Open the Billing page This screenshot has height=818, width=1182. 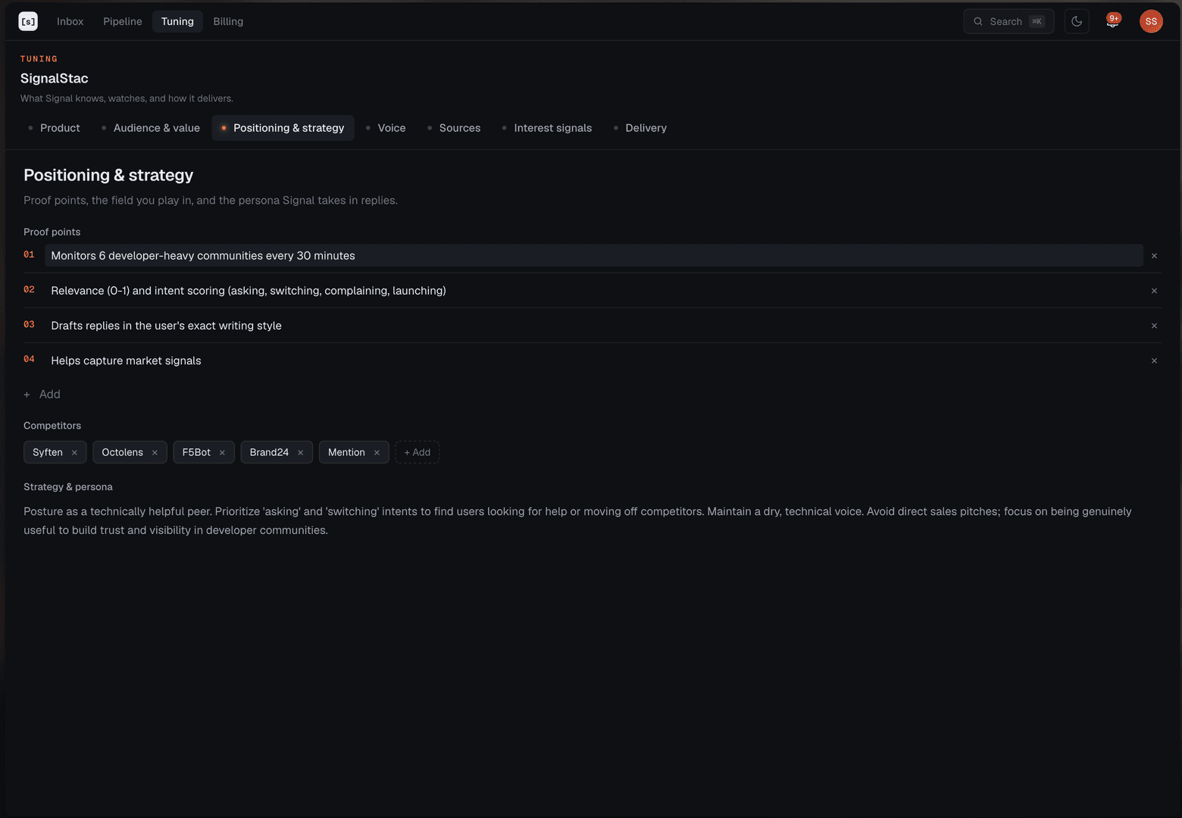click(228, 21)
